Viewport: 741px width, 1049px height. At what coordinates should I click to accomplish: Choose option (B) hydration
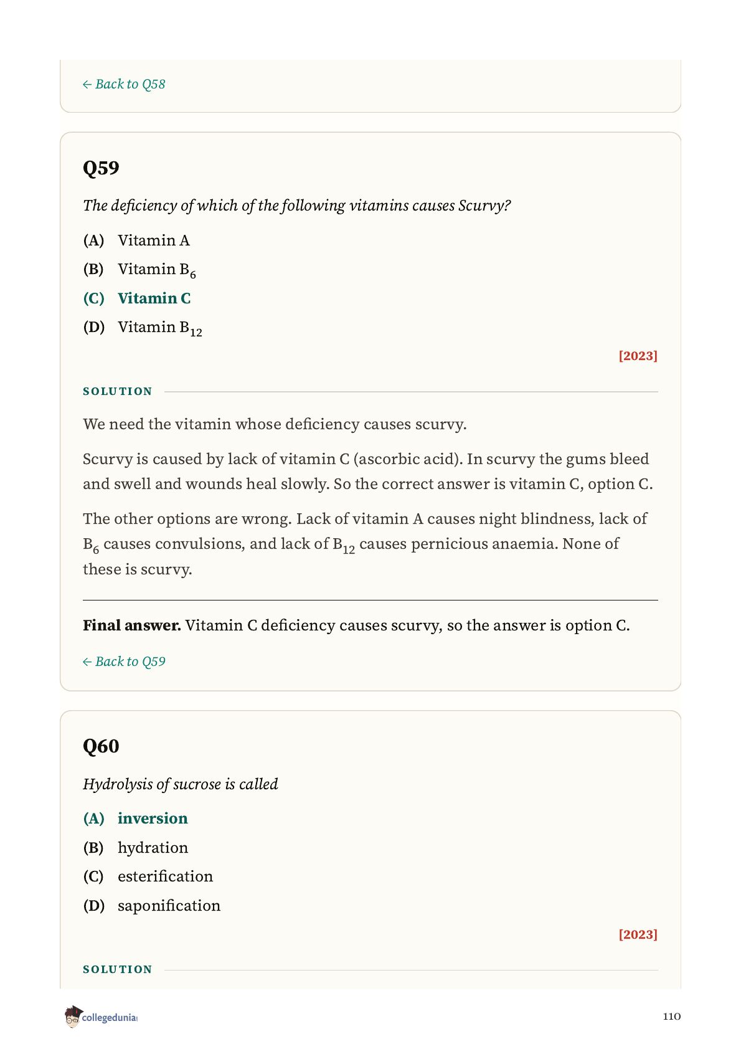135,848
